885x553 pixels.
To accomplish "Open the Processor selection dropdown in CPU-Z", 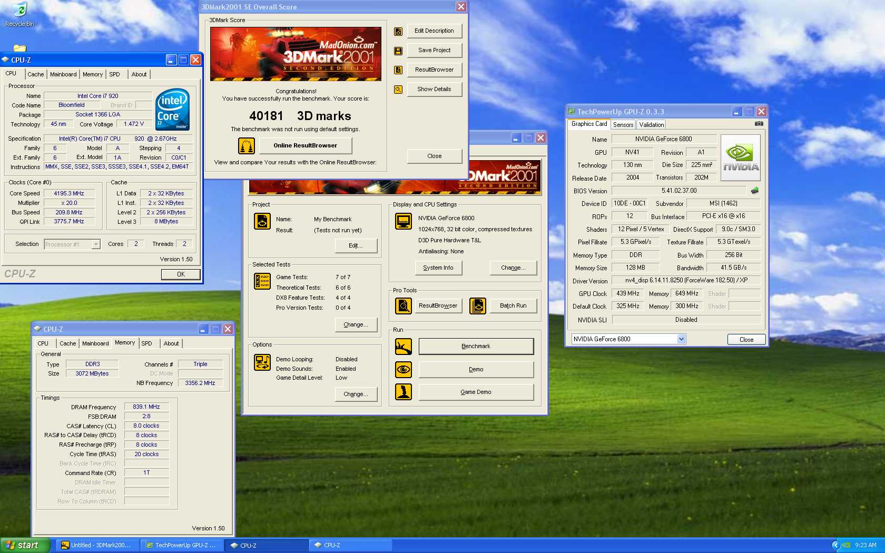I will 95,244.
